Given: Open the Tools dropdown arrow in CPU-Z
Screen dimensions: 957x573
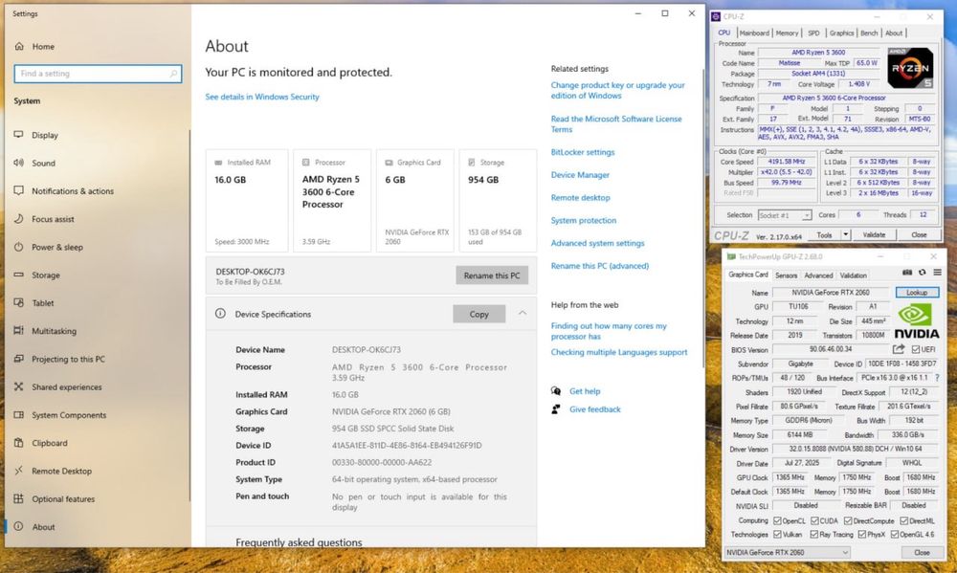Looking at the screenshot, I should pyautogui.click(x=846, y=235).
